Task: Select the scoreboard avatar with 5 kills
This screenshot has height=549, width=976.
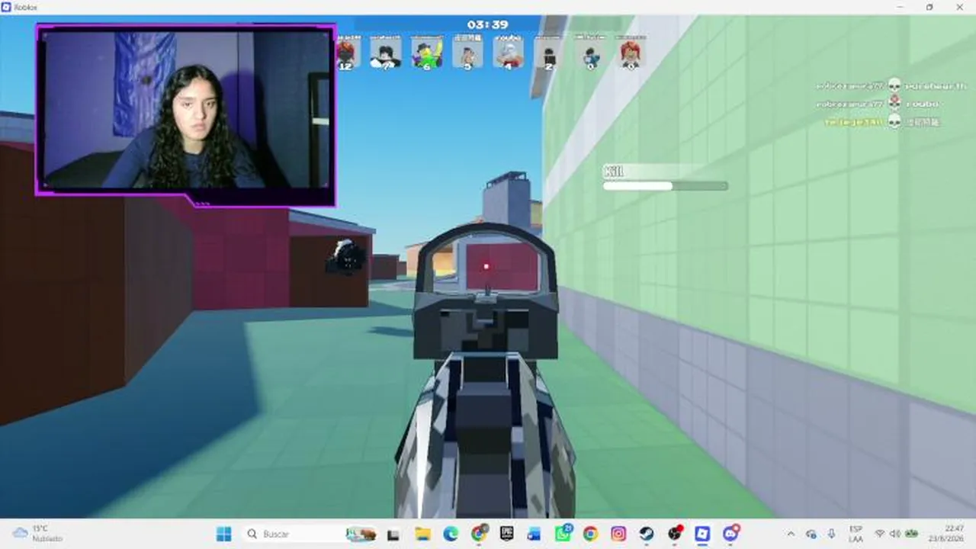Action: (467, 53)
